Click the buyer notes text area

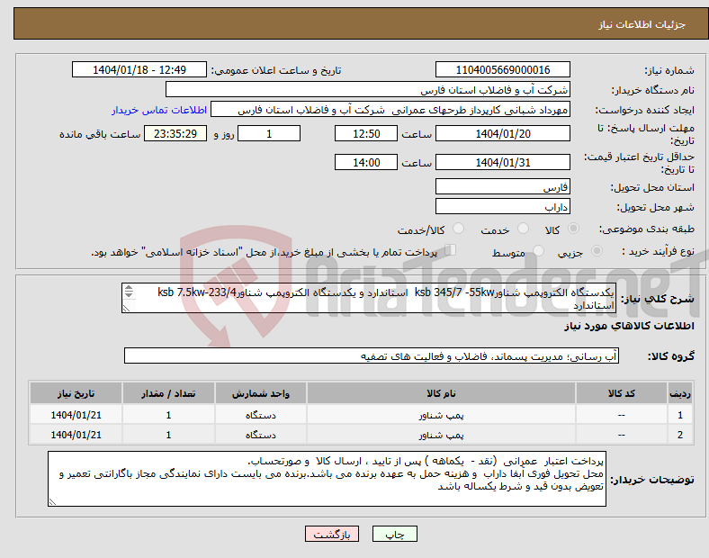click(327, 479)
